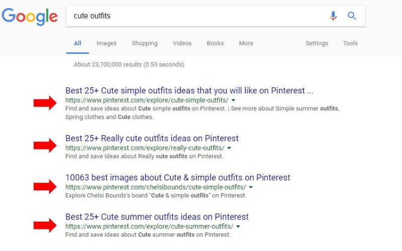The height and width of the screenshot is (251, 402).
Task: Open dropdown arrow beside chelsibounds URL
Action: (251, 187)
